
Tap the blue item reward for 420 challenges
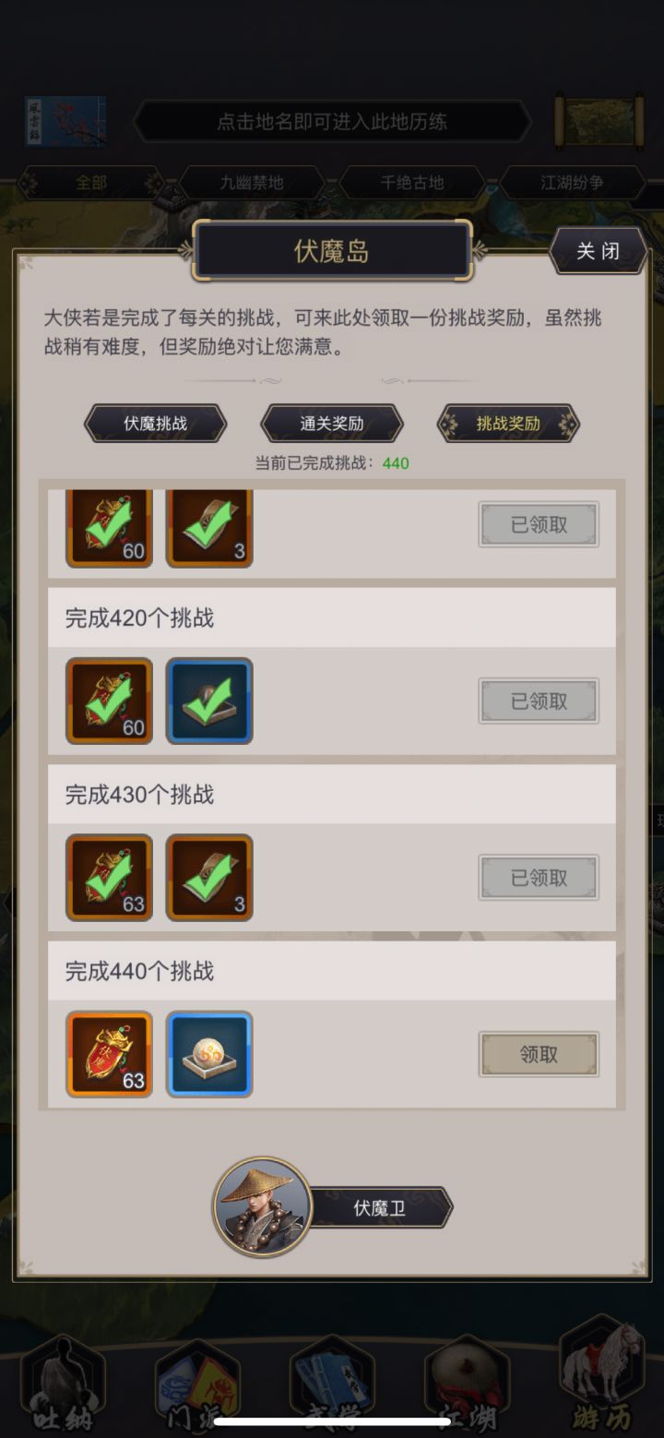209,701
